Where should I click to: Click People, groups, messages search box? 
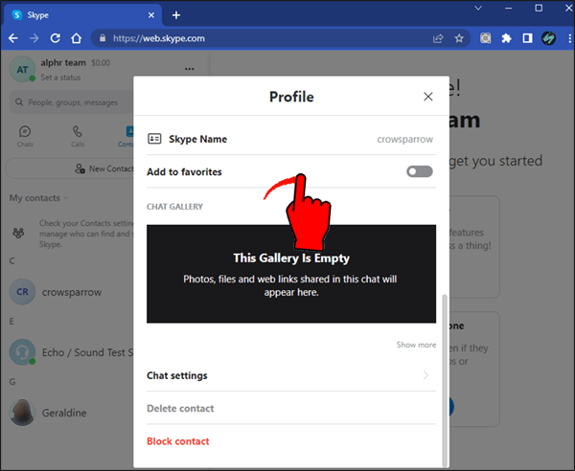pyautogui.click(x=73, y=102)
